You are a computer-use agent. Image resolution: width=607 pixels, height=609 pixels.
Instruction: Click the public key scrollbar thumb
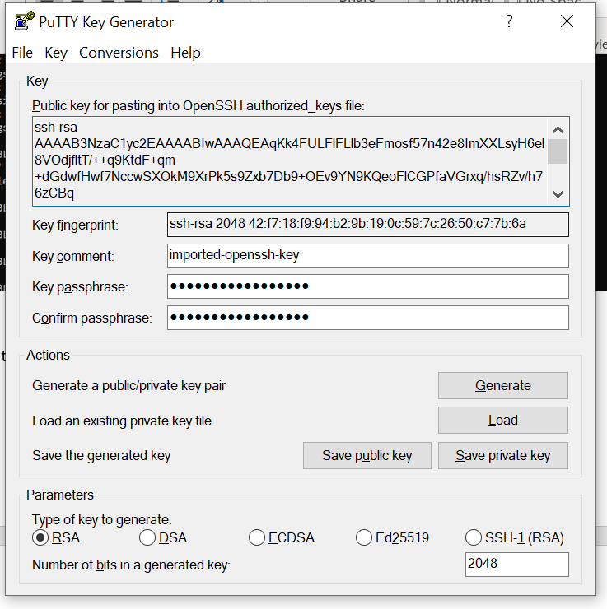pyautogui.click(x=558, y=151)
